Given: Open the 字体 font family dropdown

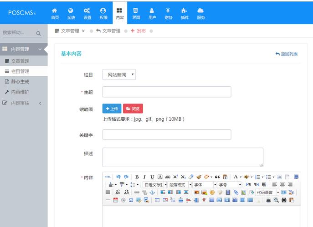Looking at the screenshot, I should pyautogui.click(x=204, y=185).
